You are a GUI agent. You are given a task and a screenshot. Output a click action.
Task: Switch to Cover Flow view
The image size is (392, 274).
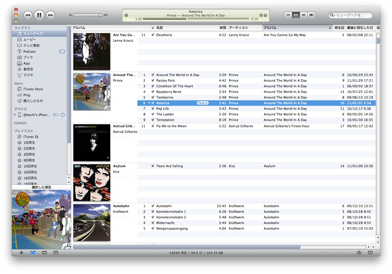point(311,15)
